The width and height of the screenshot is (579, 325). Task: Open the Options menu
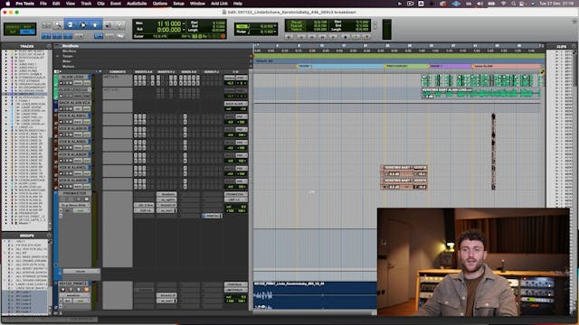[x=160, y=4]
